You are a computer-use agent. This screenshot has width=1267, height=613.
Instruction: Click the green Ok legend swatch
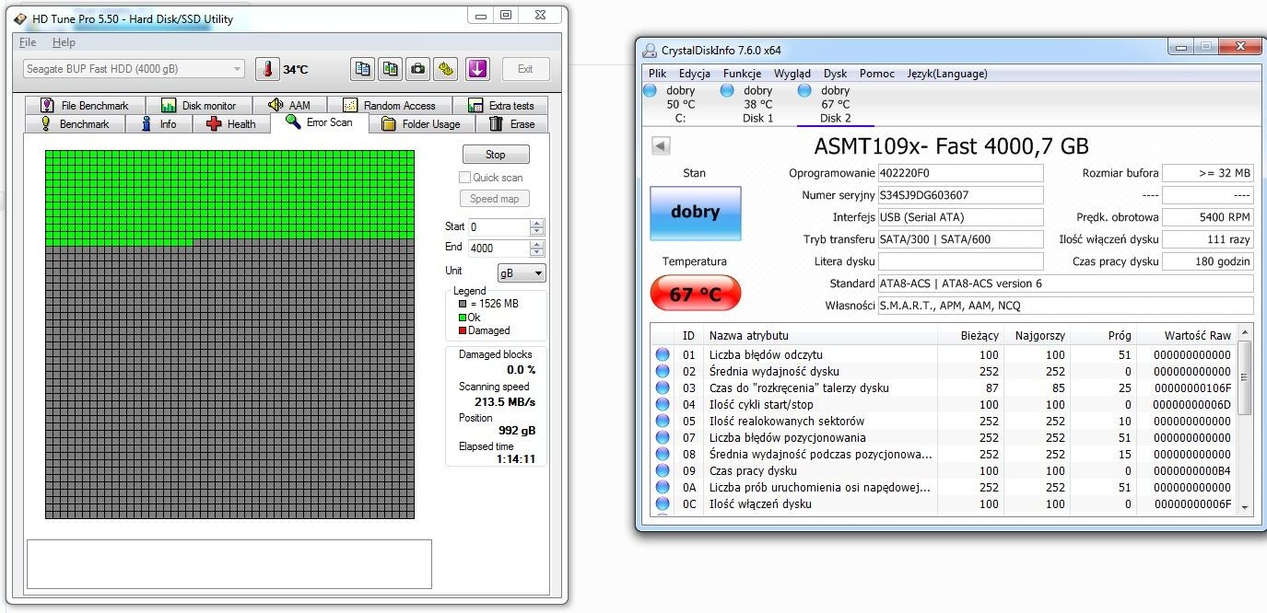click(x=463, y=318)
